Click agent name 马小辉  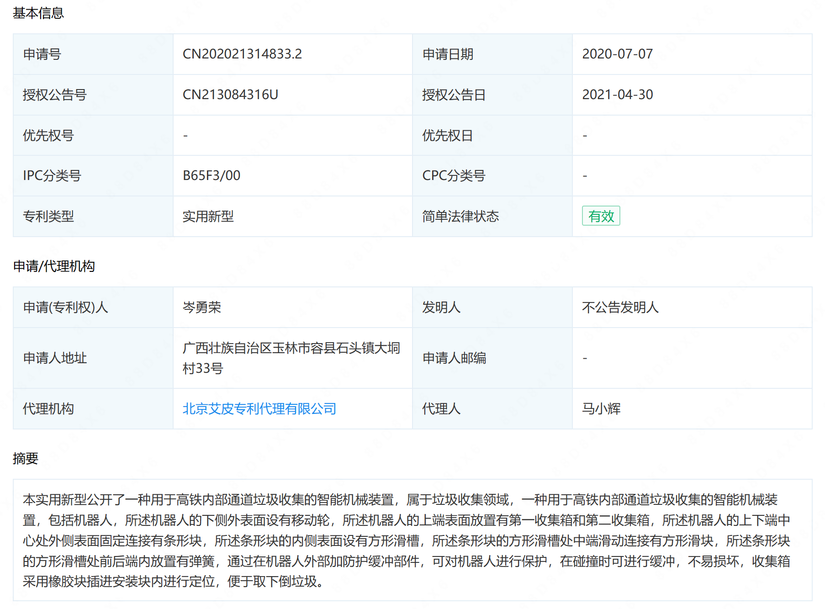[601, 408]
